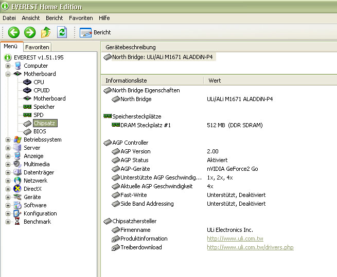Expand the Anzeige tree node
The image size is (337, 277).
click(8, 156)
